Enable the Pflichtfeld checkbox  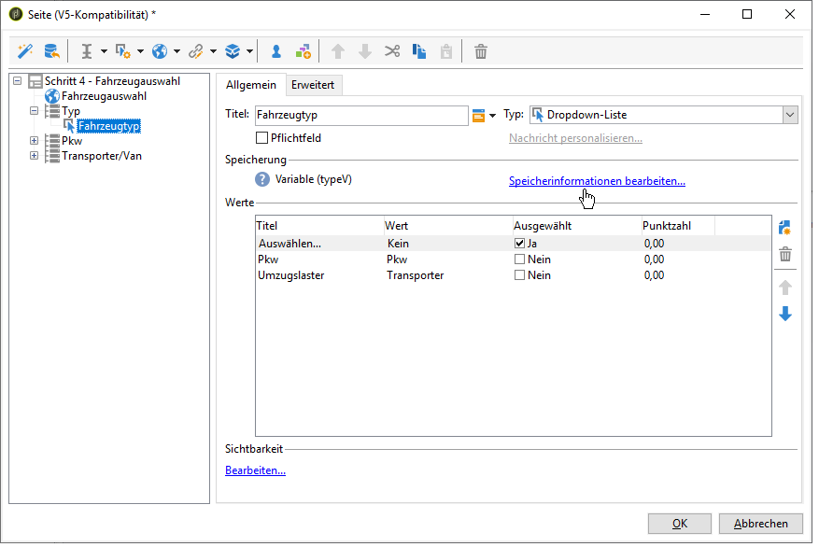click(x=261, y=139)
